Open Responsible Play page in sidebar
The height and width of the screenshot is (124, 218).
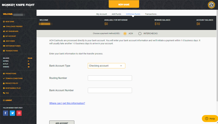tap(13, 88)
